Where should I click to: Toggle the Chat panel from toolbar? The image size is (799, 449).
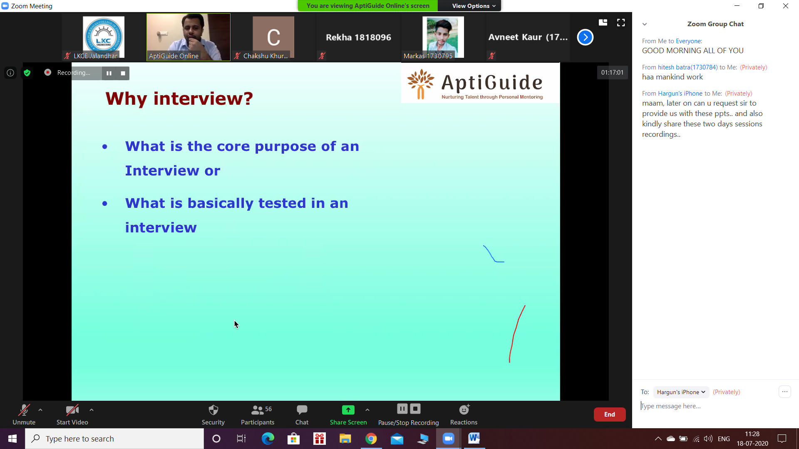click(x=302, y=414)
